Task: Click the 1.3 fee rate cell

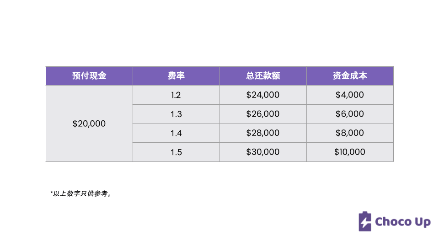Action: (x=176, y=114)
